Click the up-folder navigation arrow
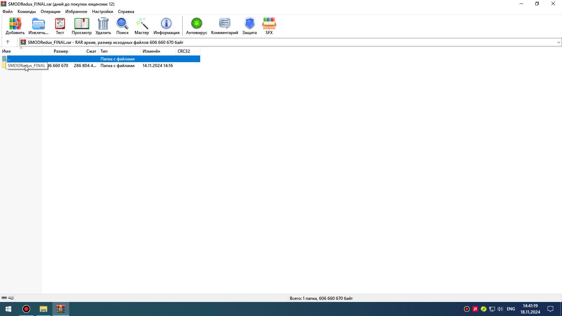 (8, 42)
